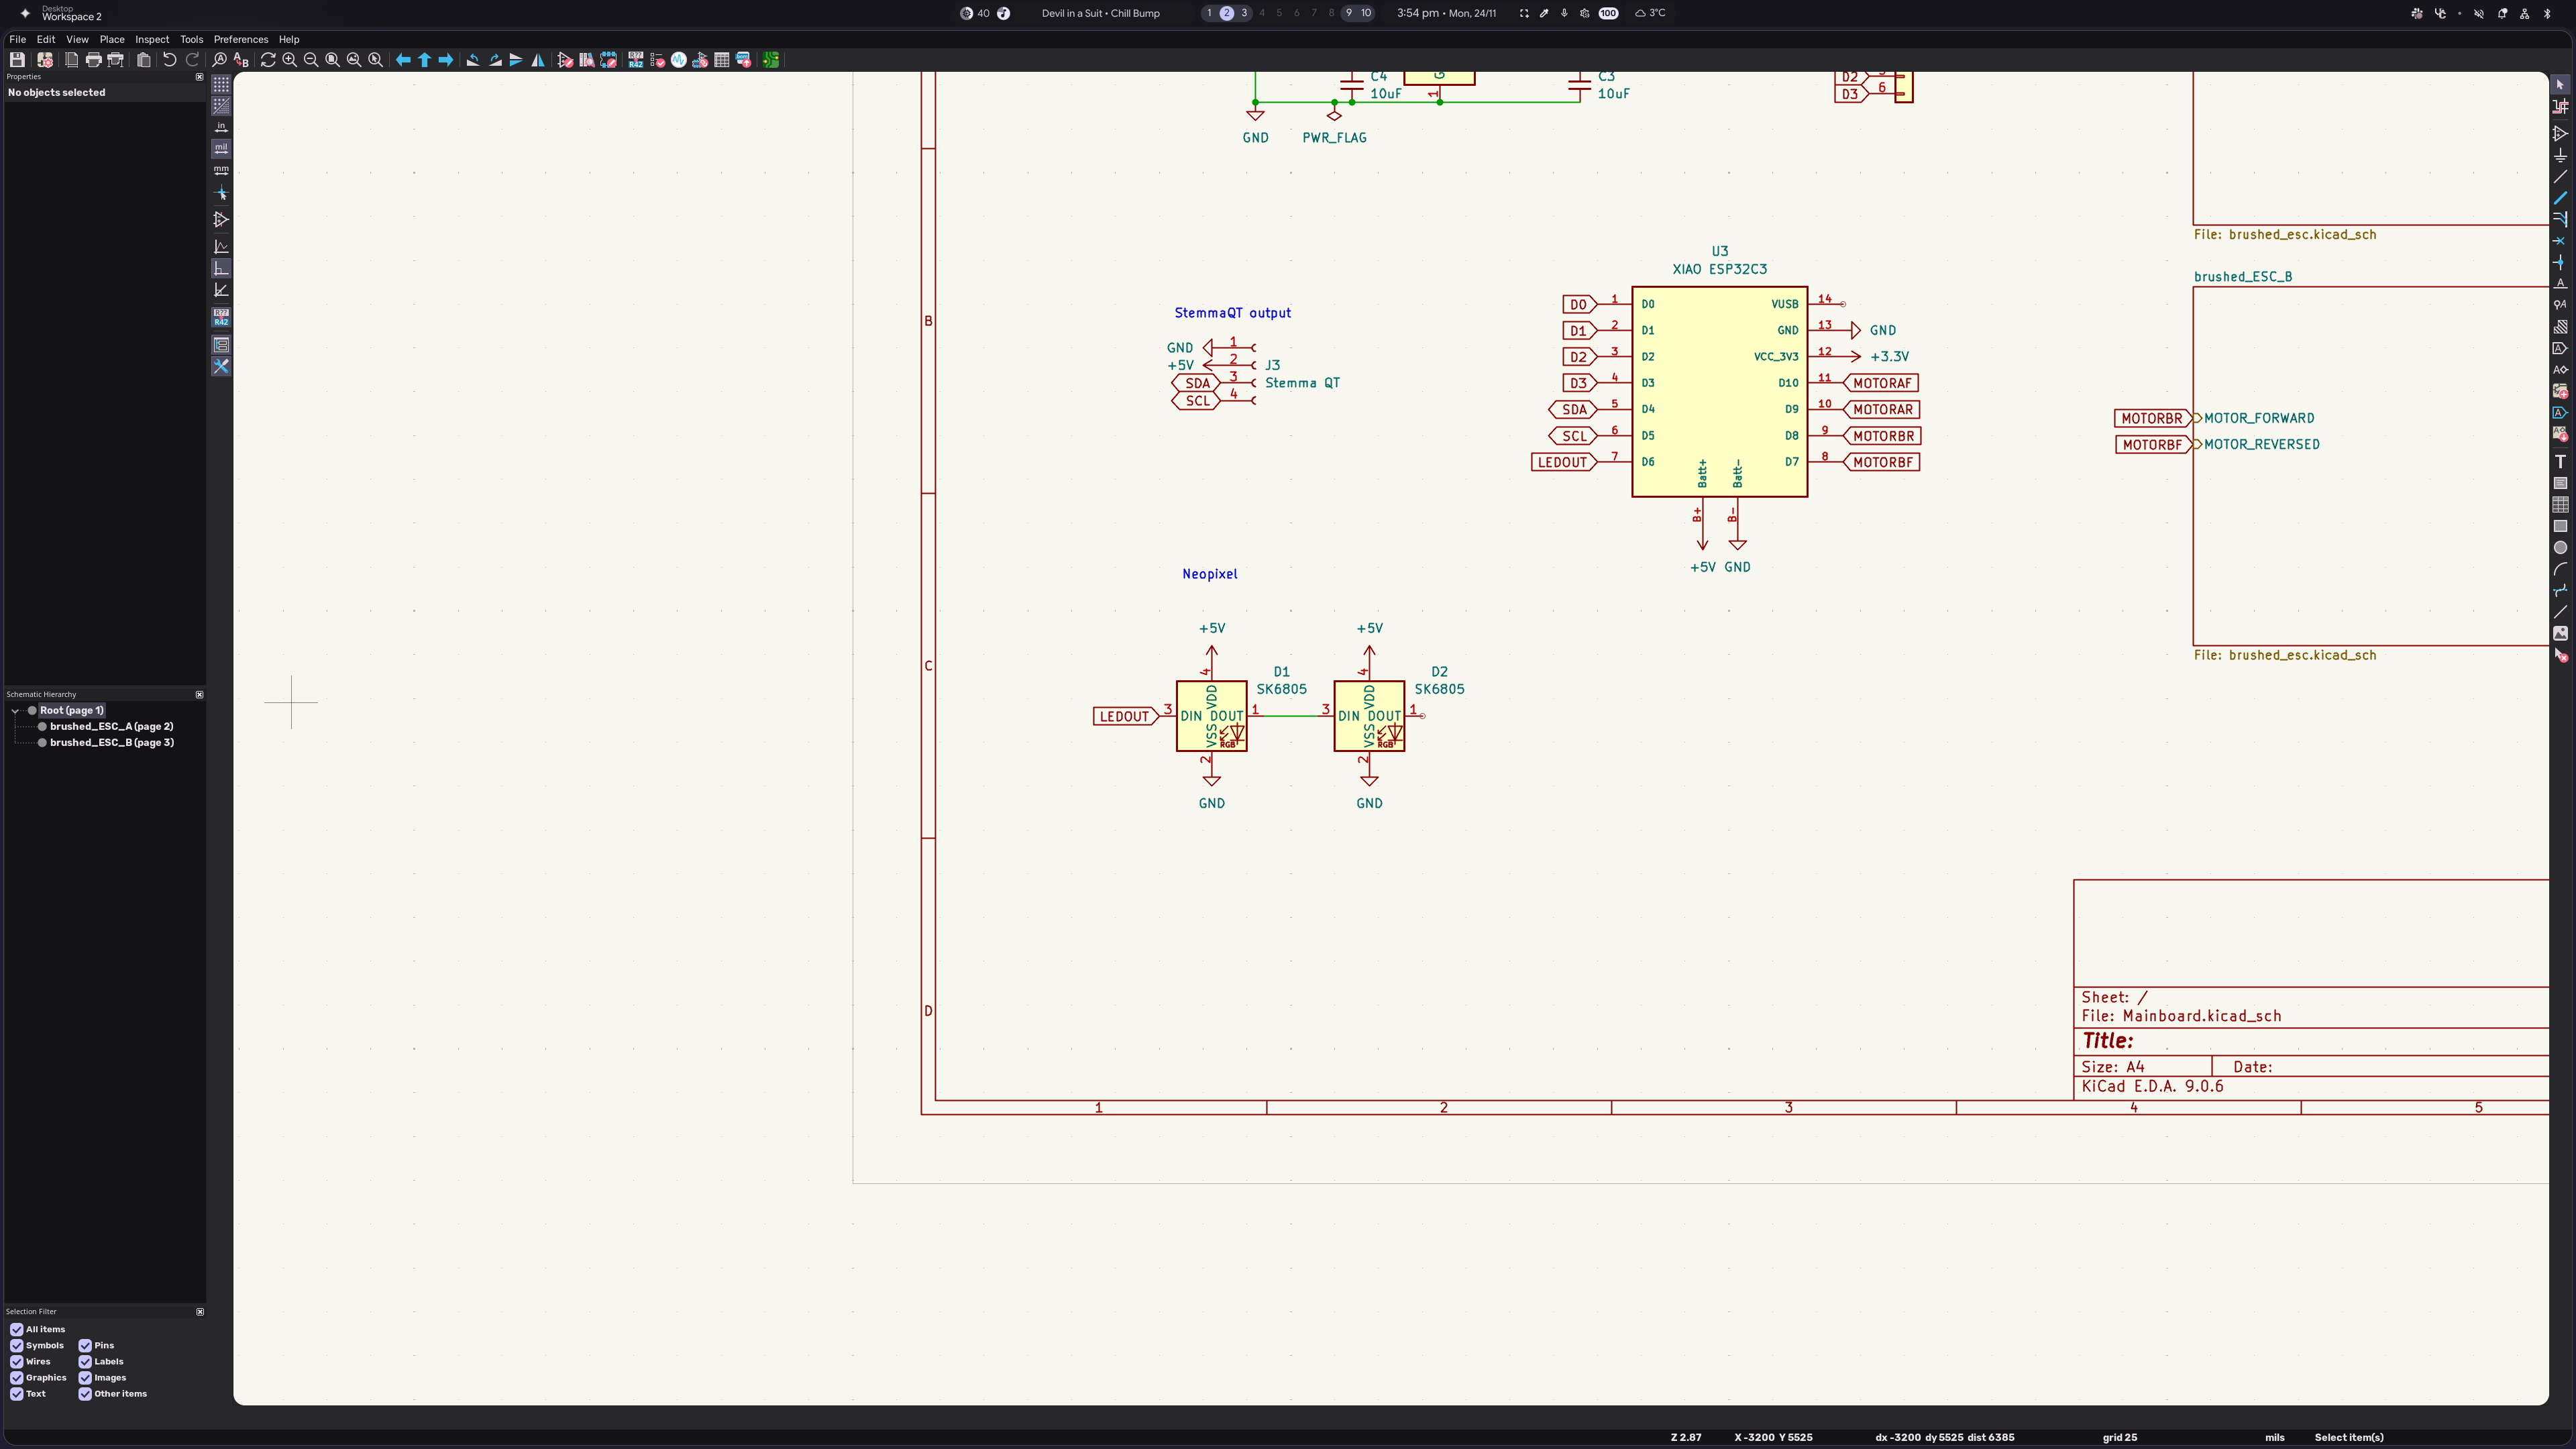Collapse the Root (page 1) tree node

15,710
